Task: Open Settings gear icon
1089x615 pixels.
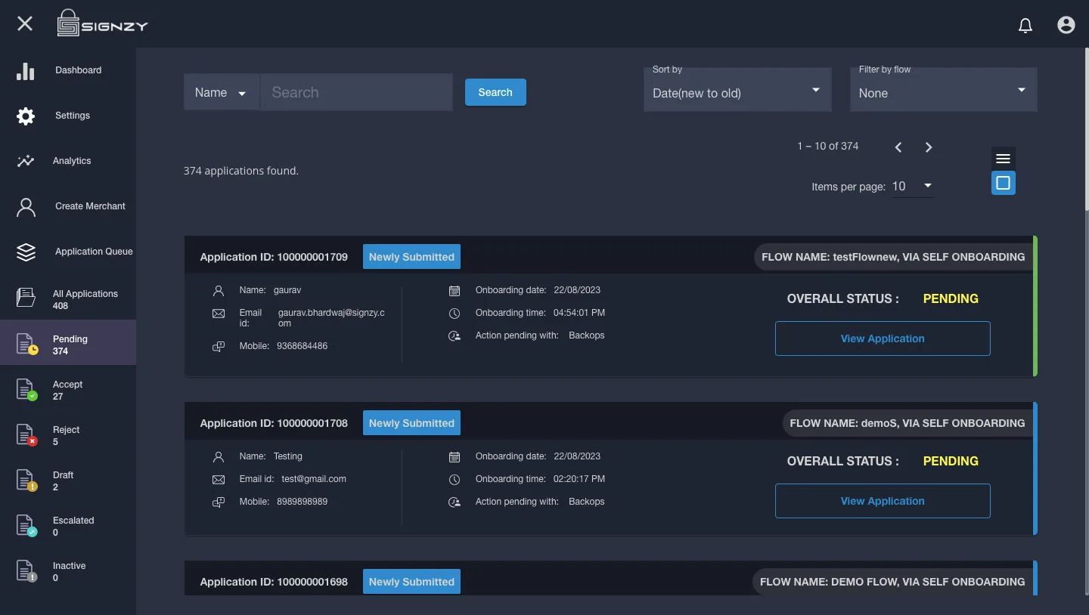Action: pyautogui.click(x=26, y=116)
